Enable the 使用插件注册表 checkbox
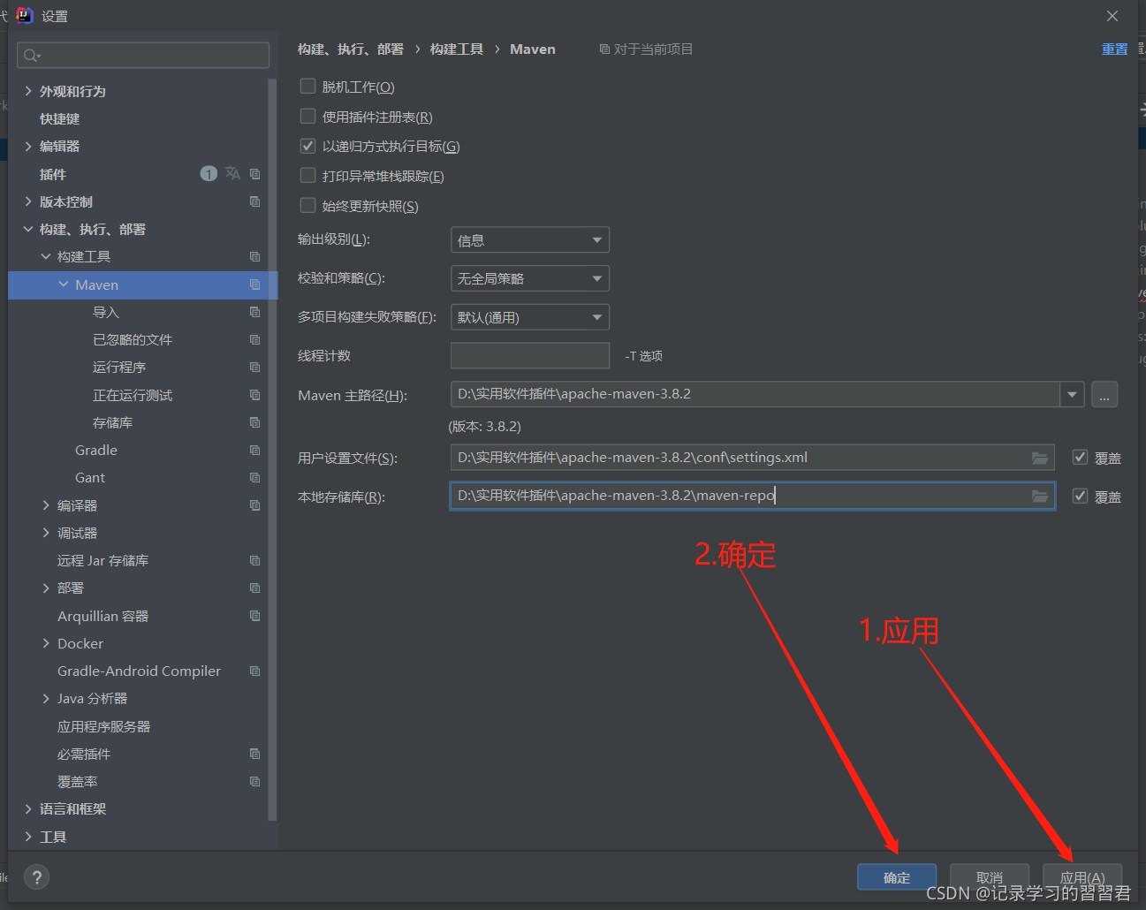Viewport: 1146px width, 910px height. point(307,116)
